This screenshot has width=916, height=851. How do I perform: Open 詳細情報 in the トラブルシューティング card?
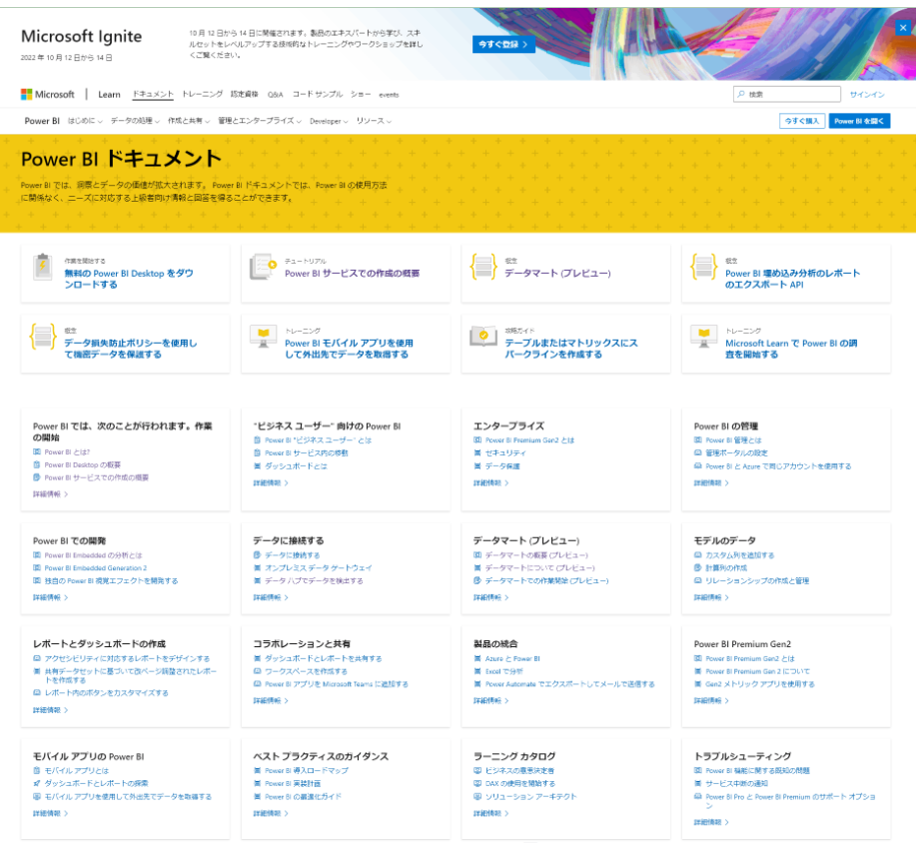(x=711, y=822)
